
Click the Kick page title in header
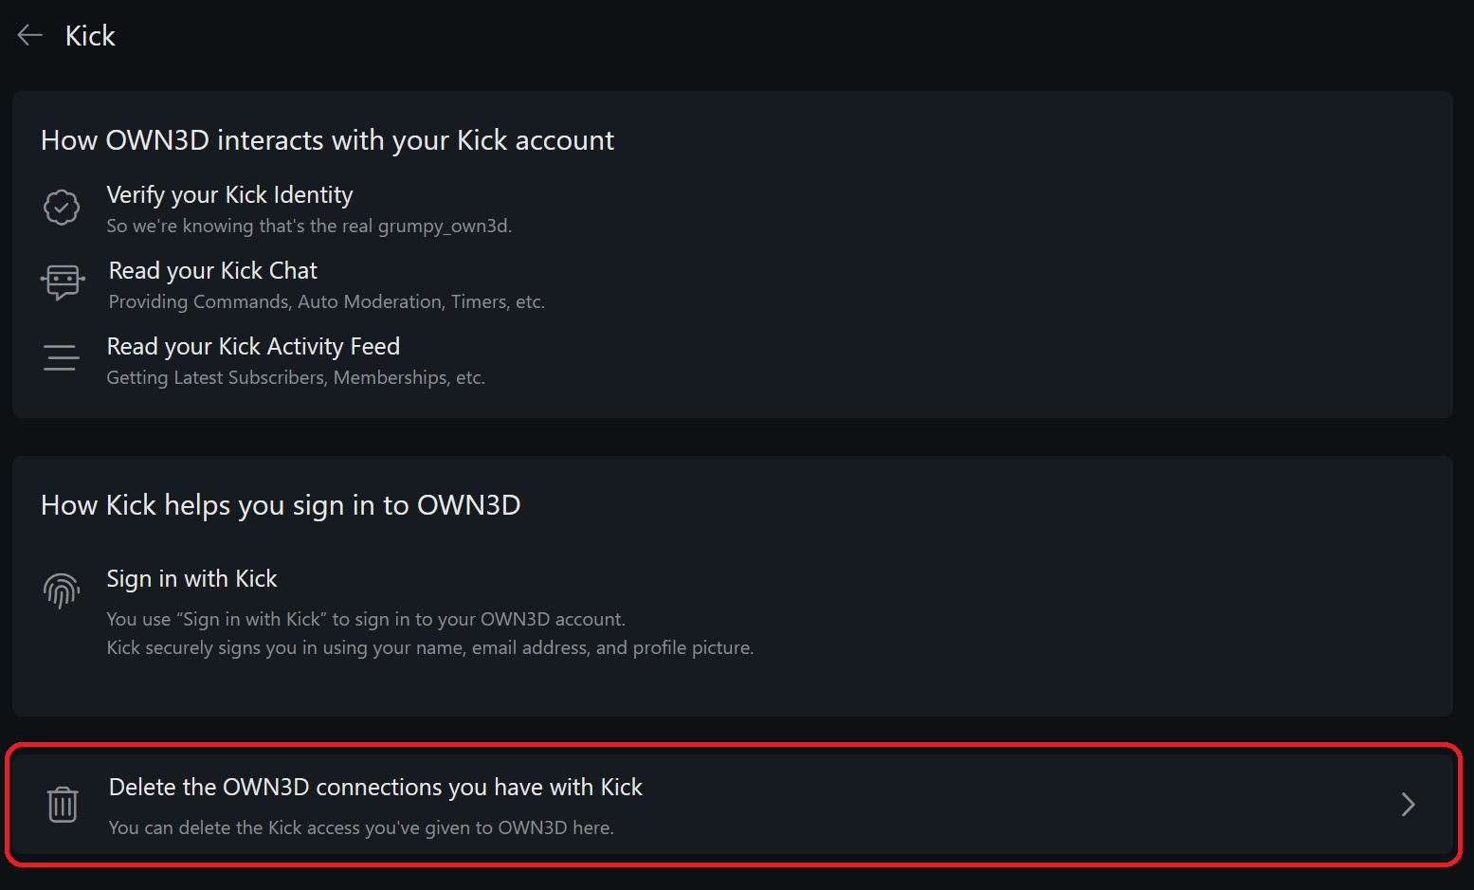pos(90,36)
